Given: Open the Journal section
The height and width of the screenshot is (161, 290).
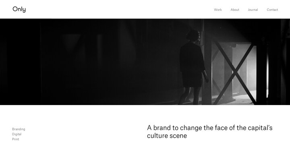Looking at the screenshot, I should coord(253,10).
